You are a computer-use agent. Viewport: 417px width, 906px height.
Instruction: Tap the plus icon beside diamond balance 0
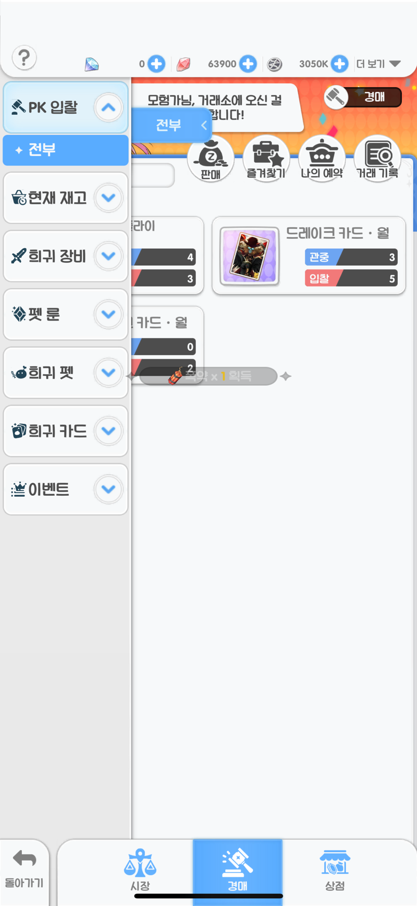(x=156, y=64)
